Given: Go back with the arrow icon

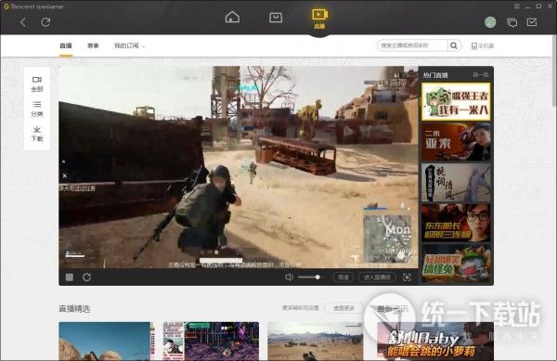Looking at the screenshot, I should (23, 22).
